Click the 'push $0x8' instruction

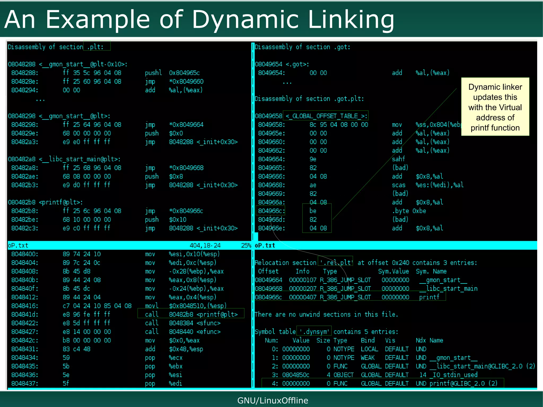[x=164, y=176]
